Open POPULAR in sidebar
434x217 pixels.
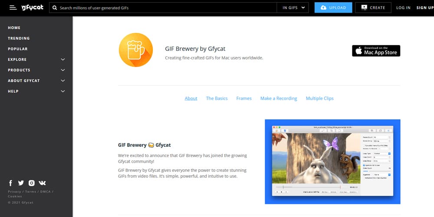click(x=18, y=49)
